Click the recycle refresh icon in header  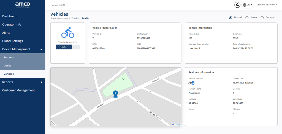[237, 5]
